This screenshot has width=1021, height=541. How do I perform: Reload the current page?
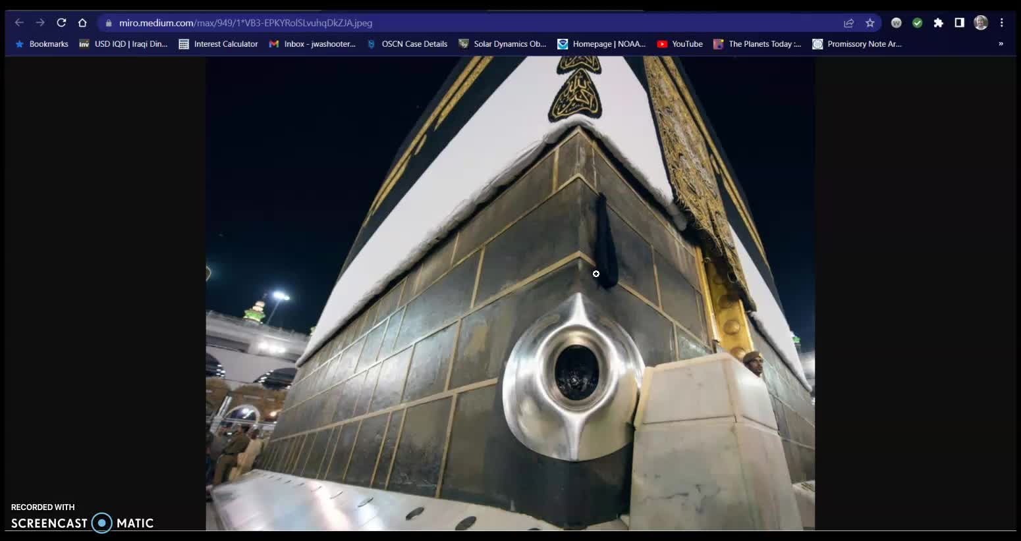pos(61,22)
